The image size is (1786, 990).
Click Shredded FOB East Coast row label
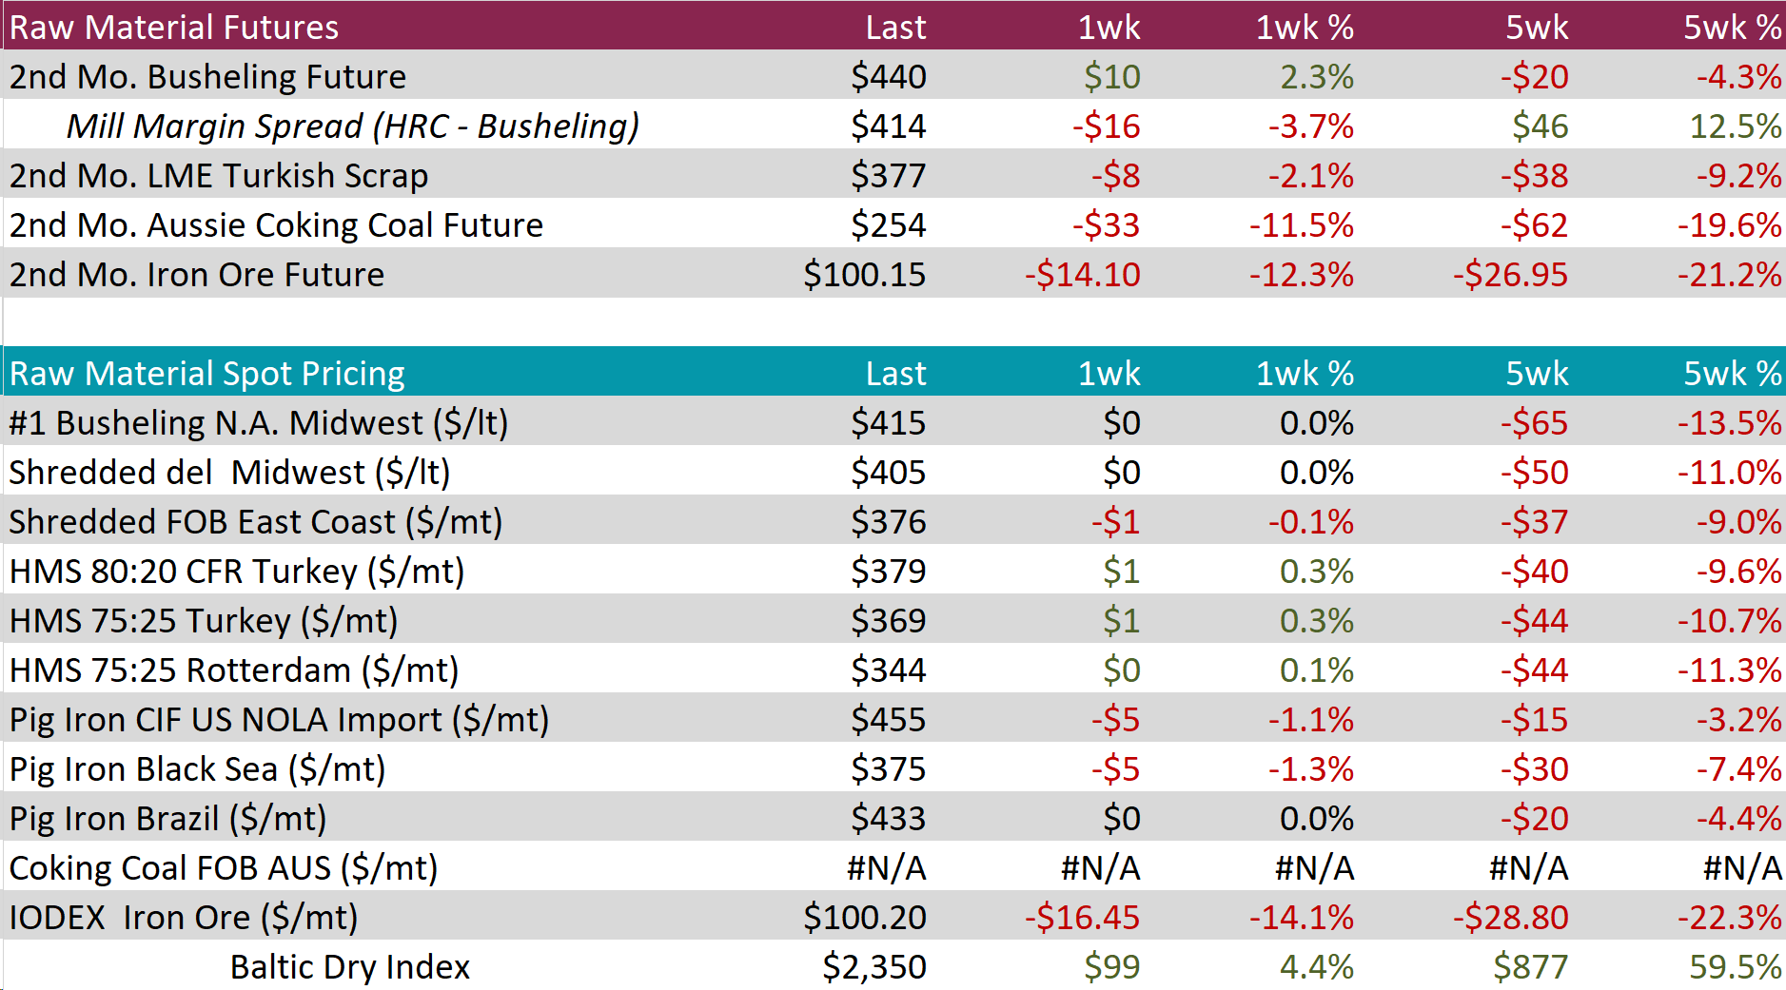tap(256, 521)
